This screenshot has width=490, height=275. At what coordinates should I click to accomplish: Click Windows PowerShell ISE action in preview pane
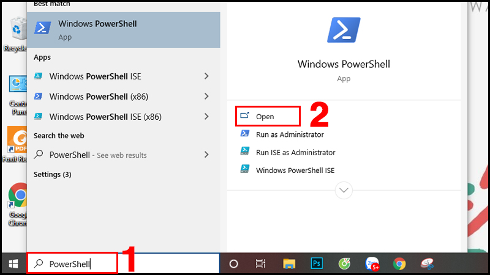[x=287, y=170]
